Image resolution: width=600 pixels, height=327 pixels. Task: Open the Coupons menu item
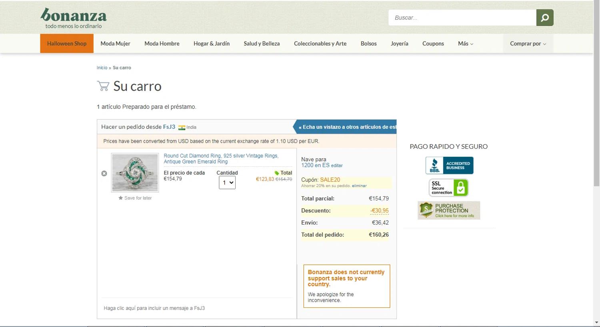pyautogui.click(x=433, y=44)
